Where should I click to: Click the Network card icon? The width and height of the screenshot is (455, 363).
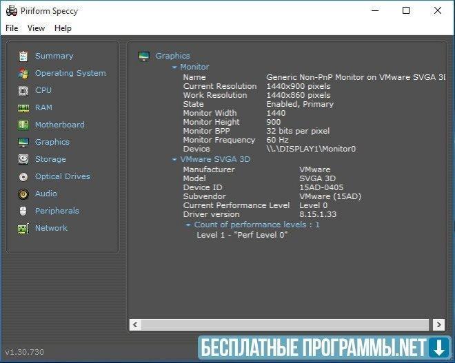[23, 229]
